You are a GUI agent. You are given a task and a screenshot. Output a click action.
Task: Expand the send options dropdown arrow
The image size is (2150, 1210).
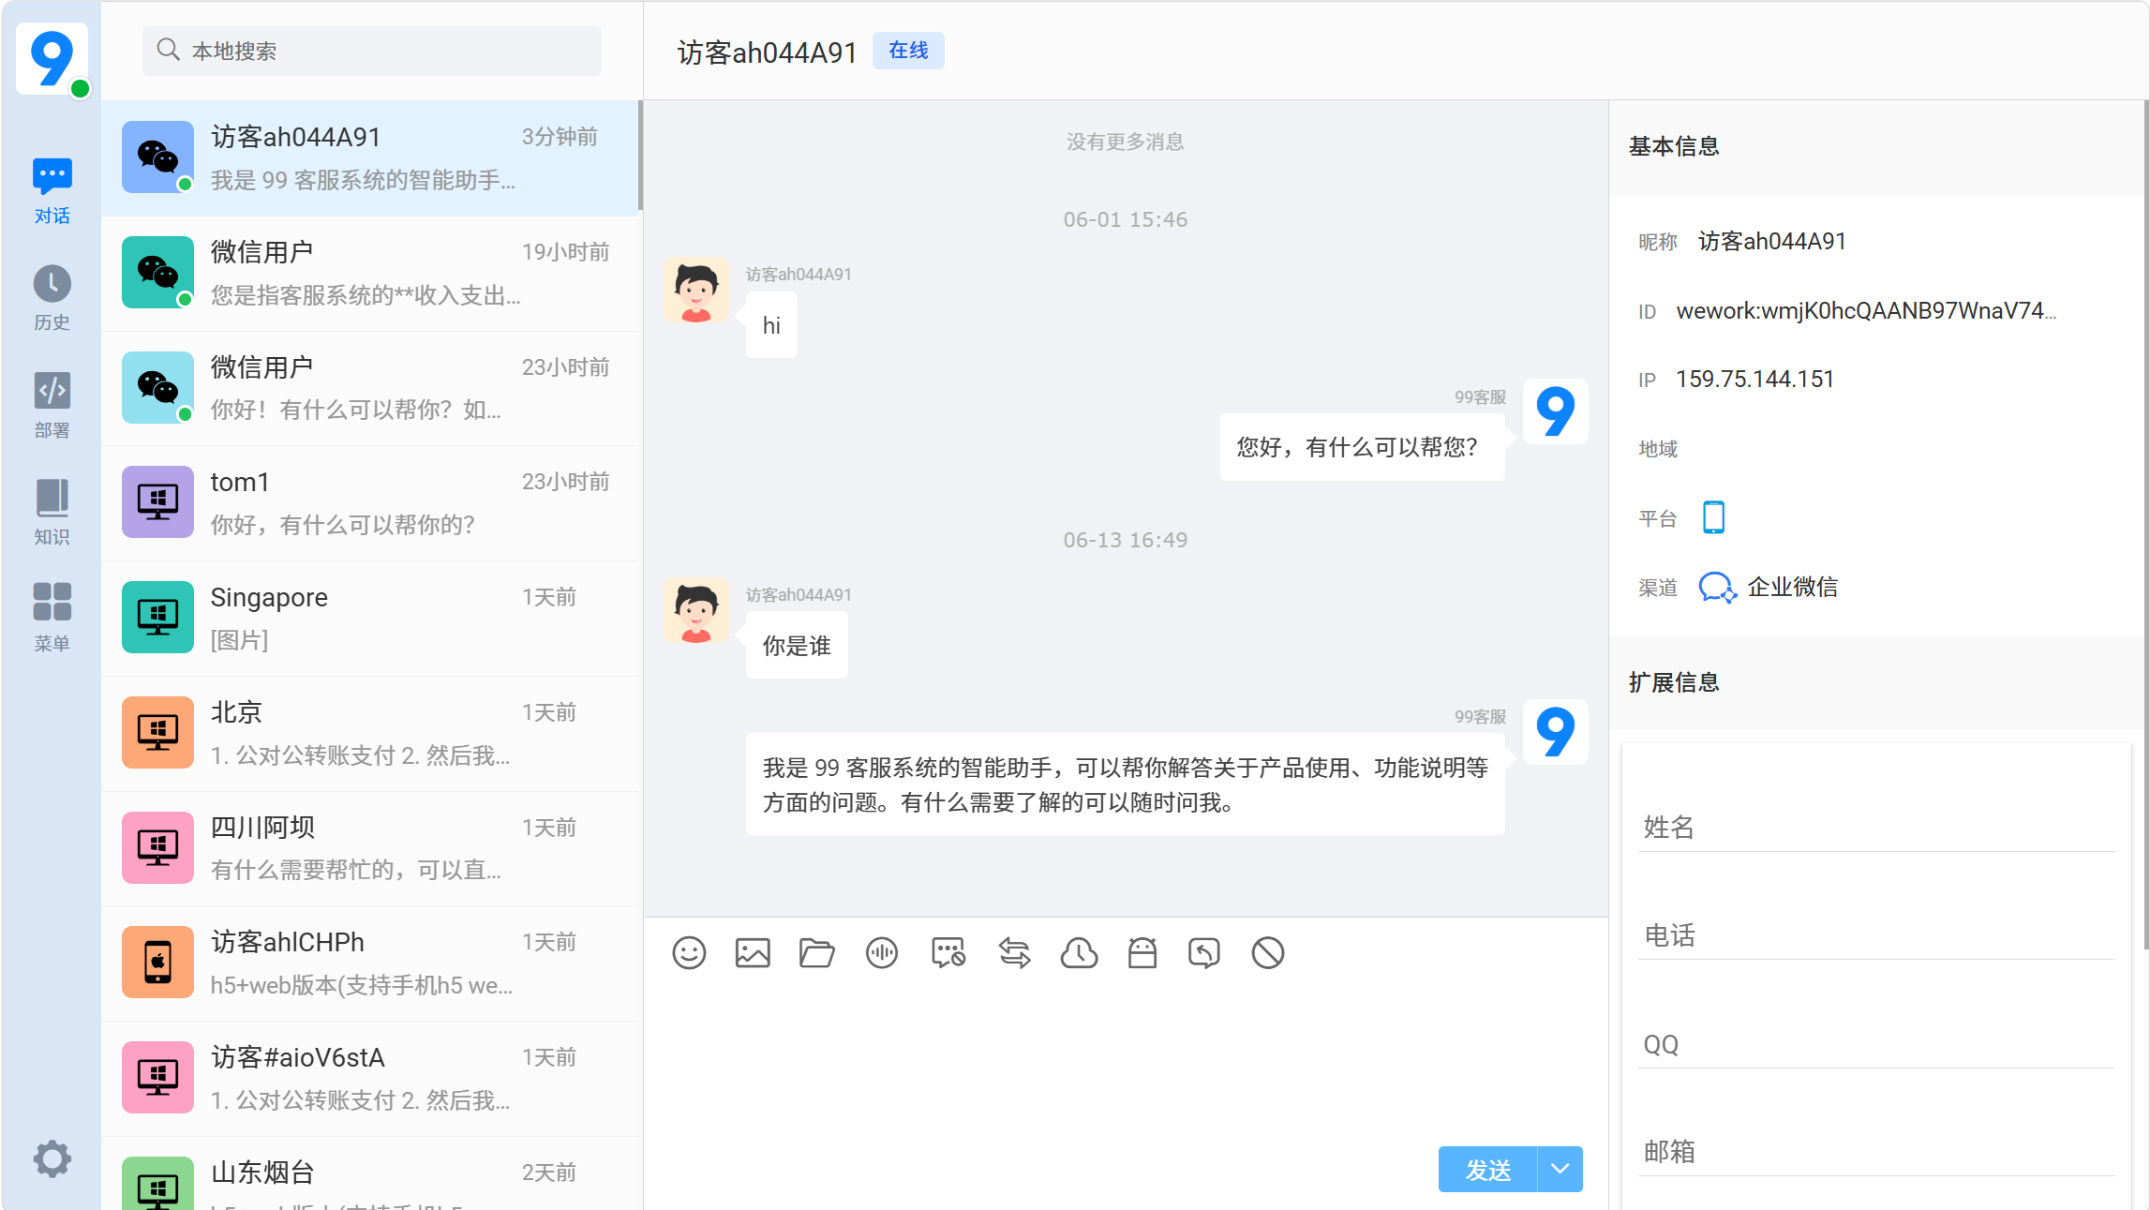click(x=1560, y=1169)
